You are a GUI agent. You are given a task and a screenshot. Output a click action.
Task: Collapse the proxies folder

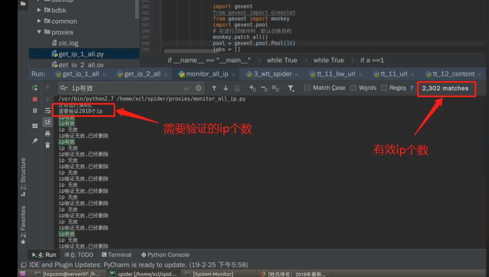[x=39, y=32]
